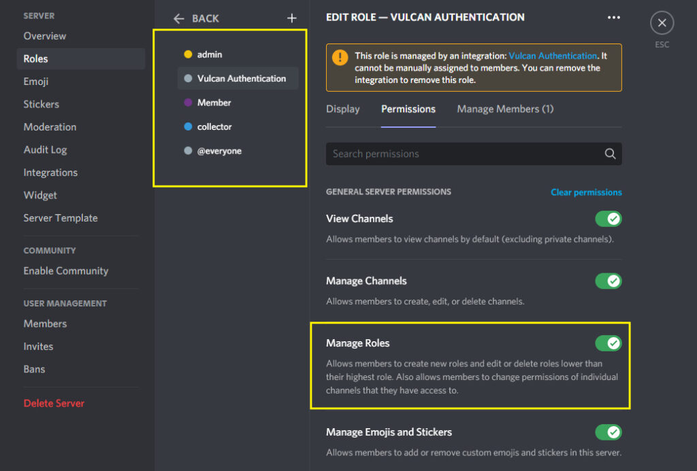Disable the View Channels permission
Image resolution: width=697 pixels, height=471 pixels.
[x=609, y=219]
